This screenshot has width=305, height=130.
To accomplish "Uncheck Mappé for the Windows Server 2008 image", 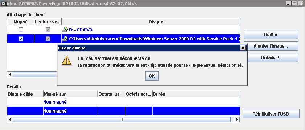I will pyautogui.click(x=20, y=39).
